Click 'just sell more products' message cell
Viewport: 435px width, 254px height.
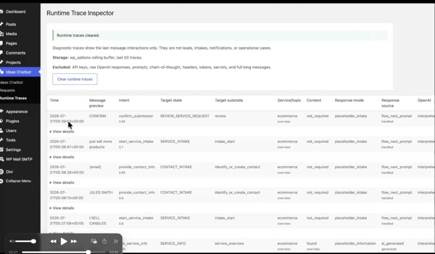pos(100,144)
